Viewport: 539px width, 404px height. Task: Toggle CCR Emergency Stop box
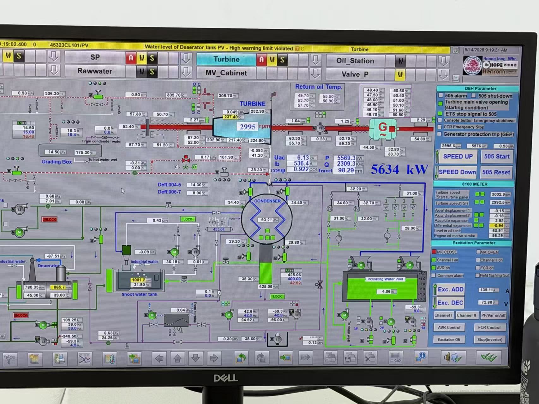[x=439, y=127]
